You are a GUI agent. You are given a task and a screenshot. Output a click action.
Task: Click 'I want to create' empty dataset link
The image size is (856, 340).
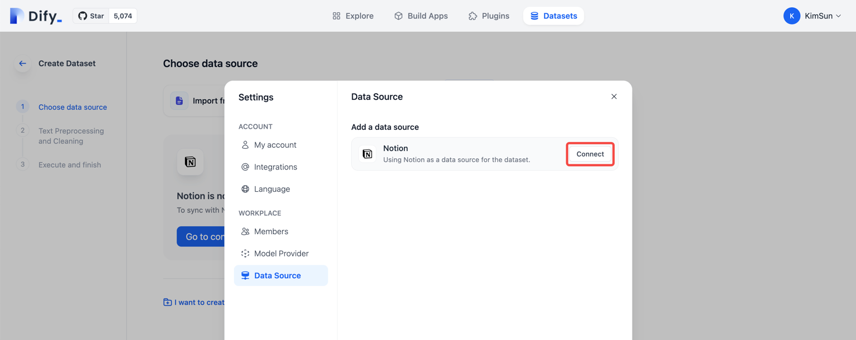(x=194, y=302)
